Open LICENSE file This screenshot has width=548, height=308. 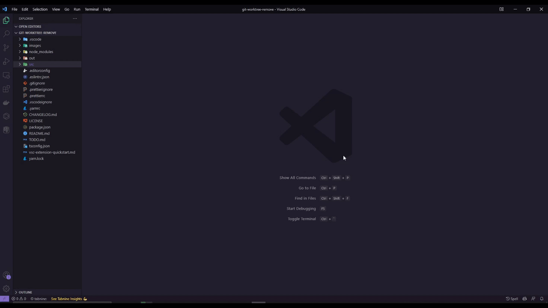[47, 121]
